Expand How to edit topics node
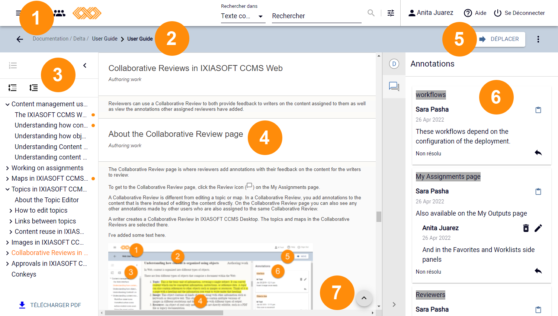 (11, 211)
